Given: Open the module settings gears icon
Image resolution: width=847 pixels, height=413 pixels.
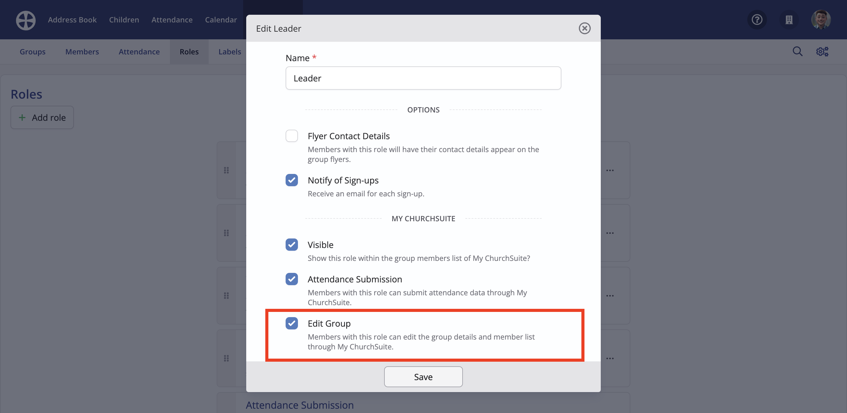Looking at the screenshot, I should [822, 52].
